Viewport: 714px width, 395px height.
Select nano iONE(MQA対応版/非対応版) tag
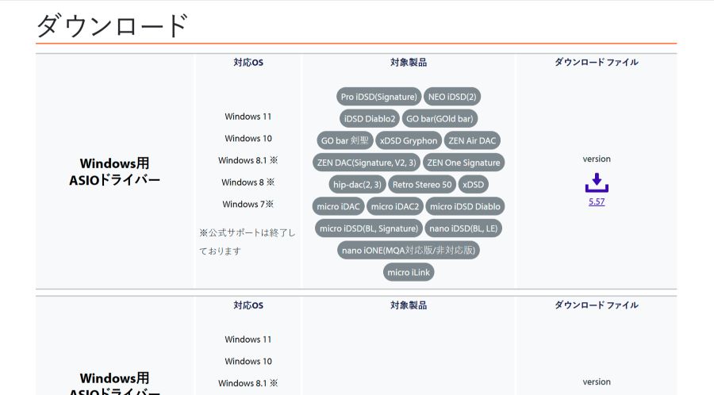coord(409,251)
